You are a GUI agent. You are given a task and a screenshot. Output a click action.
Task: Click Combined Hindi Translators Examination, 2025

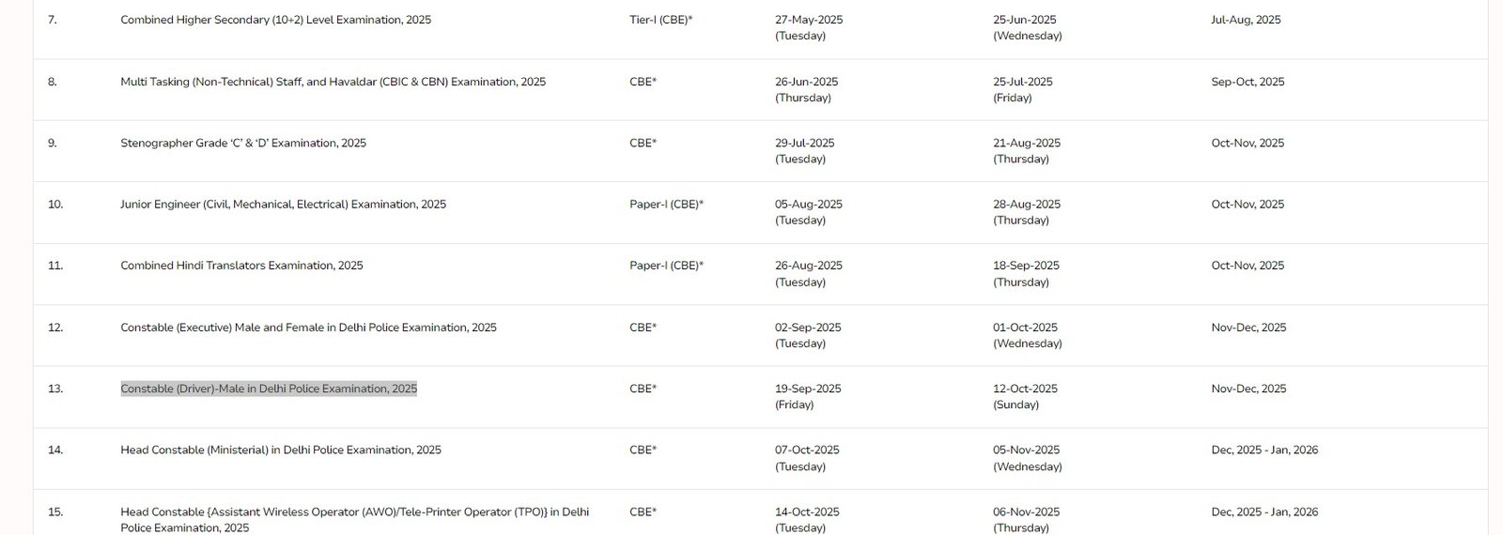(241, 266)
